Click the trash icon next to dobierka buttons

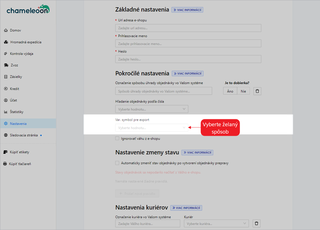[257, 91]
